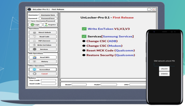Click the Direct Unlock padlock icon
Image resolution: width=185 pixels, height=106 pixels.
pos(34,32)
